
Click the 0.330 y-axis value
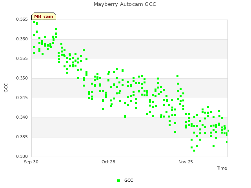[22, 156]
